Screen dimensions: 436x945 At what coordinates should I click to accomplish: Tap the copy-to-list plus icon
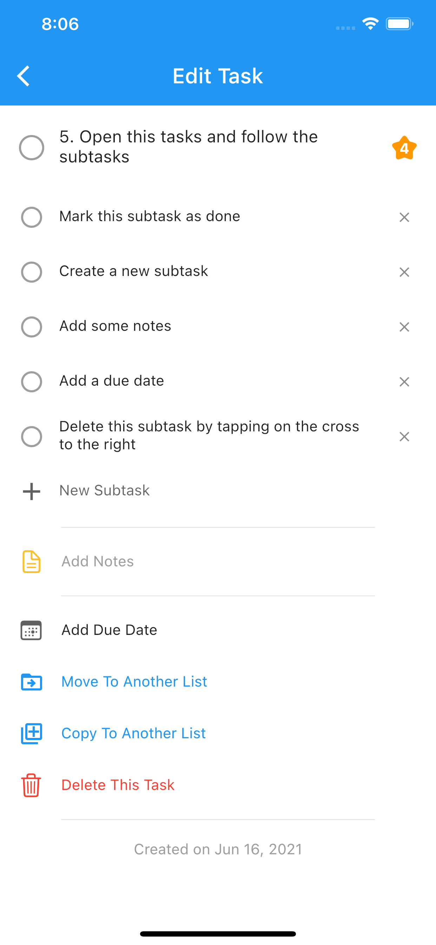(x=32, y=734)
